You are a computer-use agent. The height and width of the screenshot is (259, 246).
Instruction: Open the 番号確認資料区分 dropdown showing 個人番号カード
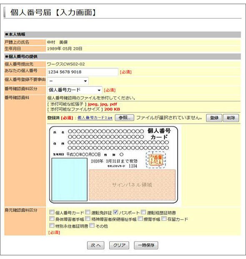pos(75,90)
